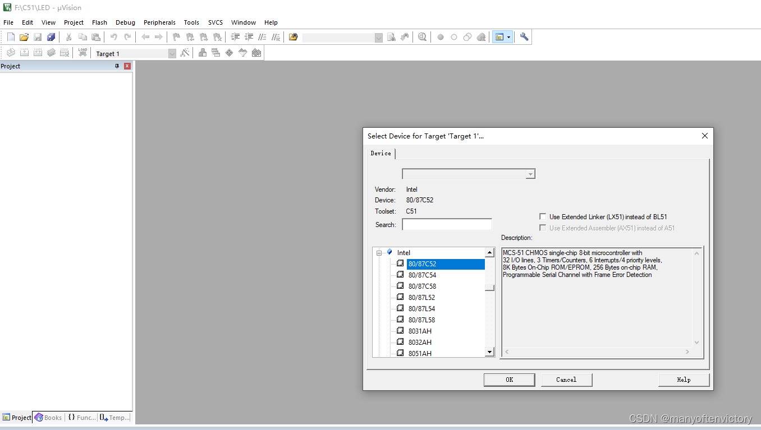
Task: Open the Peripherals menu
Action: click(x=159, y=22)
